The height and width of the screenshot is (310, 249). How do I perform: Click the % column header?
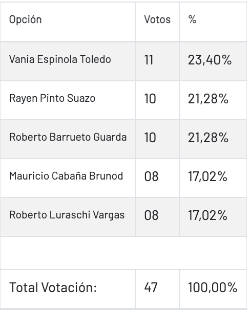click(213, 22)
